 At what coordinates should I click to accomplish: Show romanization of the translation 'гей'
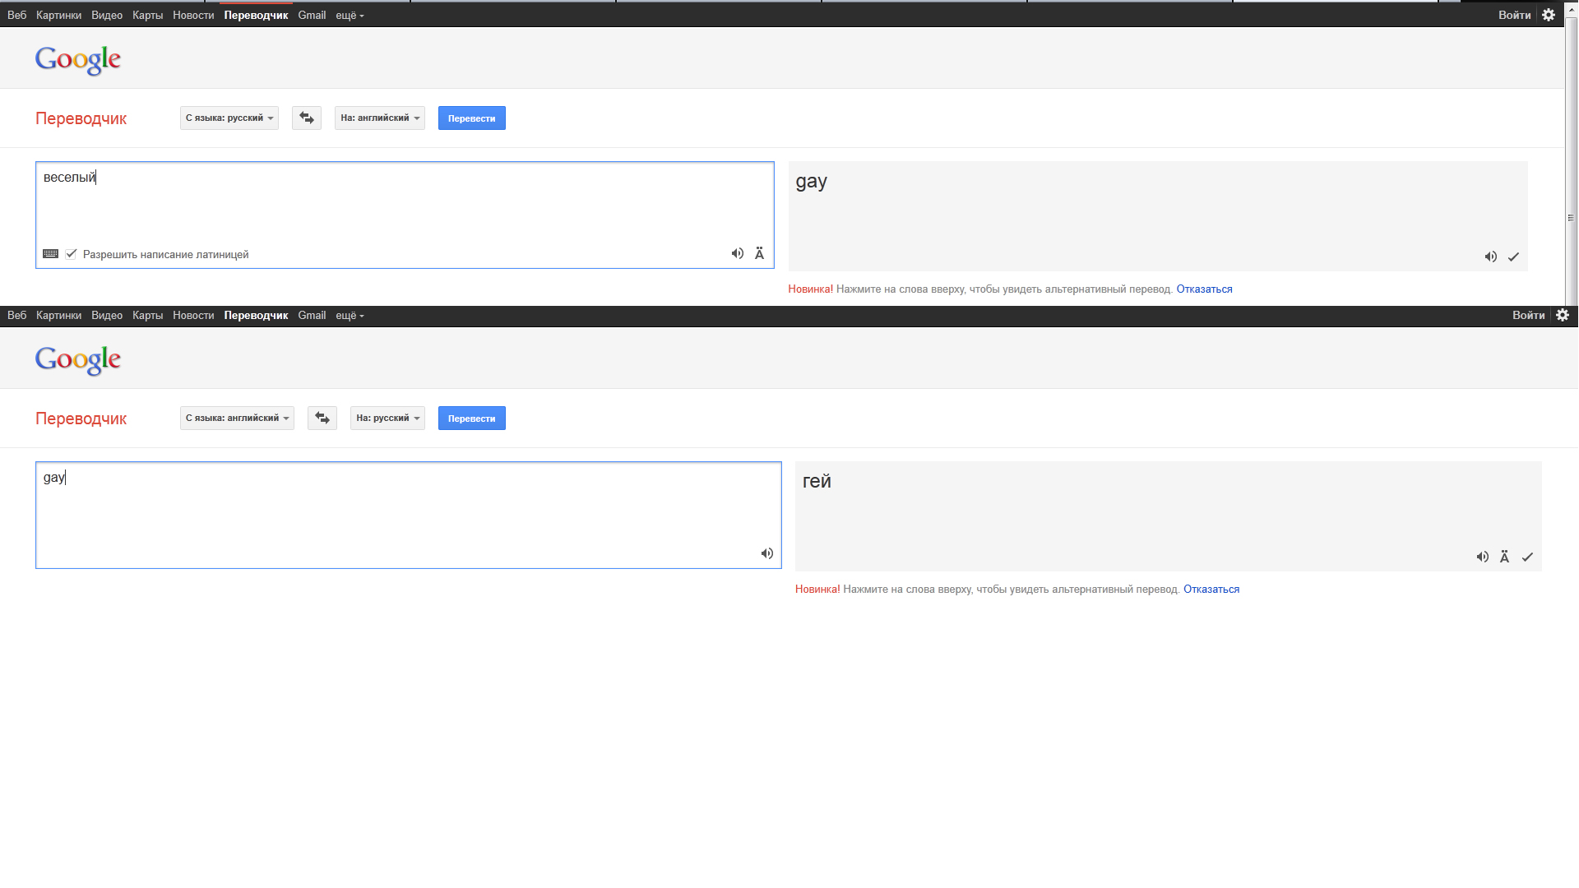(1504, 557)
